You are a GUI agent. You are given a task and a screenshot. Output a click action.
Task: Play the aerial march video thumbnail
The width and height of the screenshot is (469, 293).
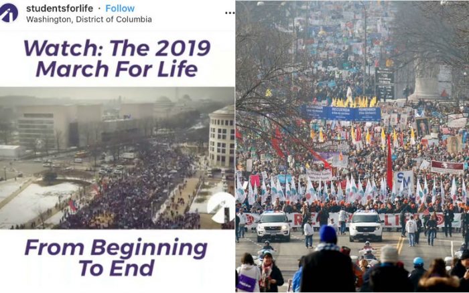(x=117, y=158)
